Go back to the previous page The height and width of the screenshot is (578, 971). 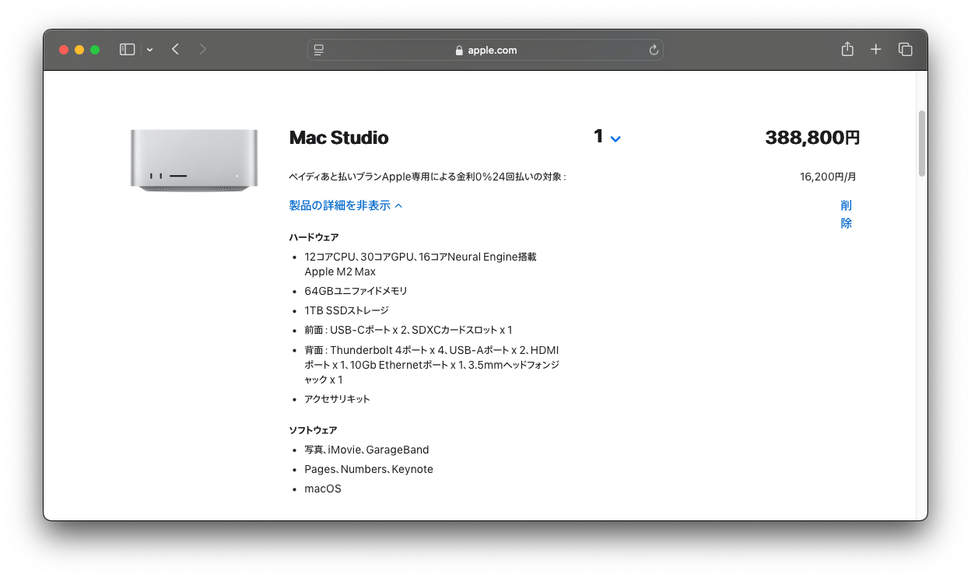click(x=176, y=50)
